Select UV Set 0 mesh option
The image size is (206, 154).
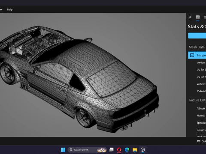pyautogui.click(x=201, y=70)
